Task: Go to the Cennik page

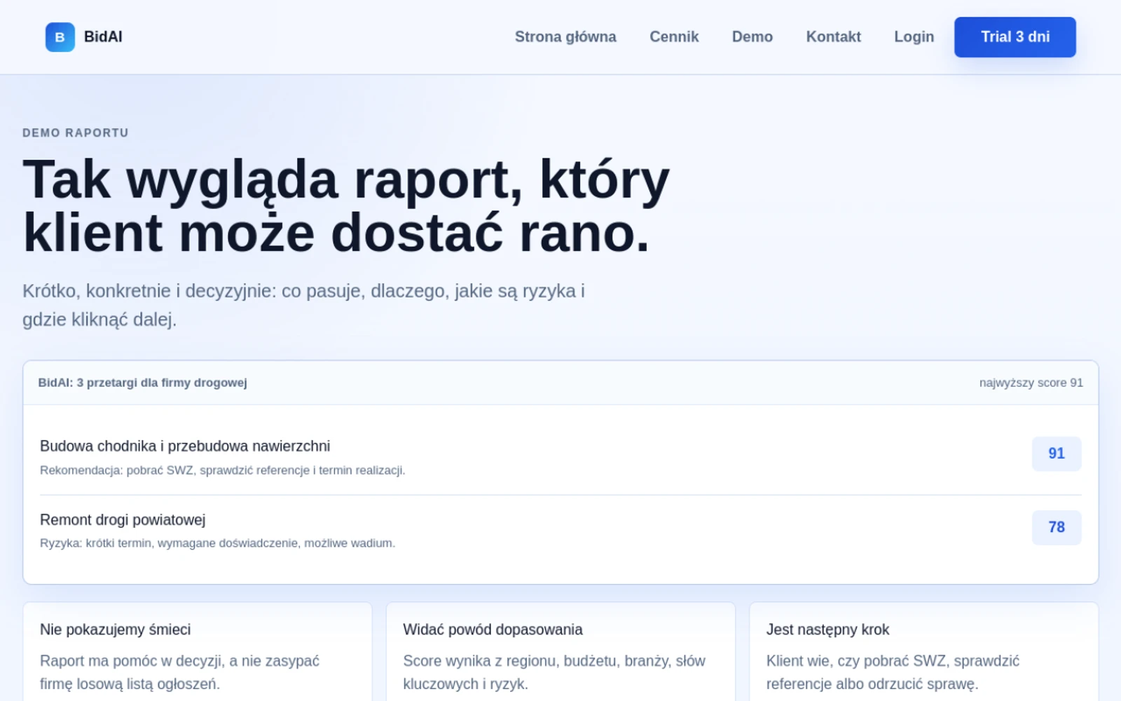Action: pos(674,37)
